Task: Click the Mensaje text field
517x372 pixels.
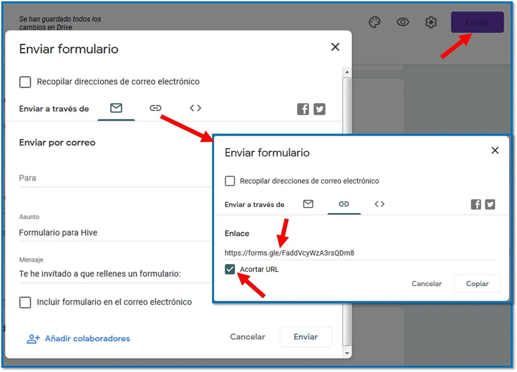Action: [116, 274]
